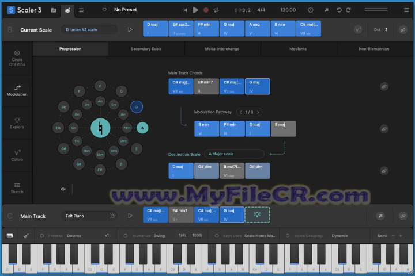Image resolution: width=415 pixels, height=276 pixels.
Task: Switch to the Mediants tab
Action: tap(298, 49)
